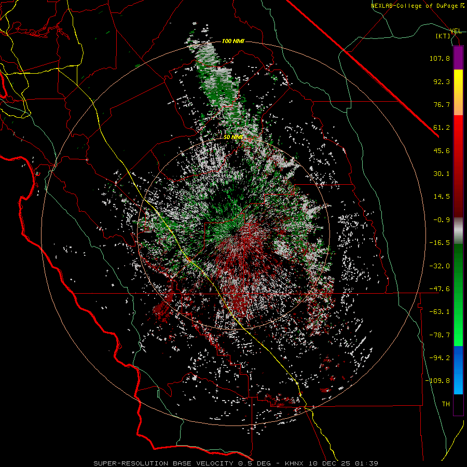
Task: Click the 30.1 legend value
Action: 442,174
